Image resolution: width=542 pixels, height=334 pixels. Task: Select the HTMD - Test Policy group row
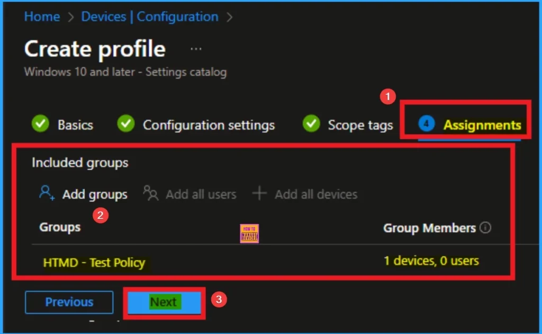pyautogui.click(x=94, y=263)
